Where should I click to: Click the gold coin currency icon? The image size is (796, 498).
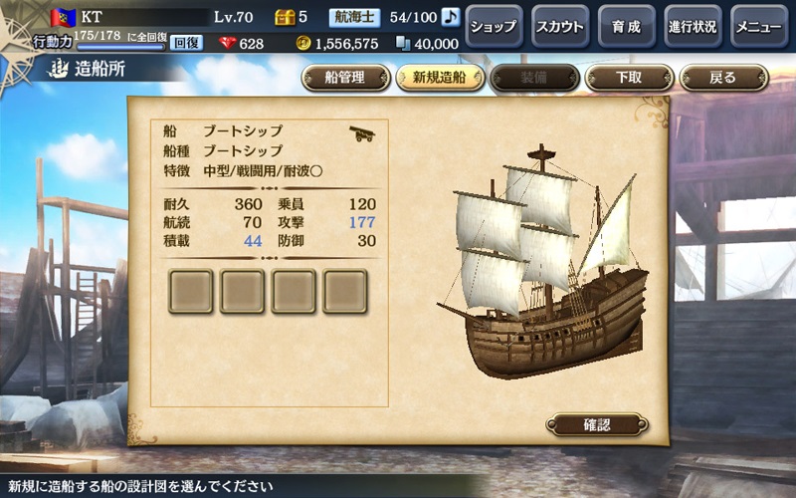[303, 43]
